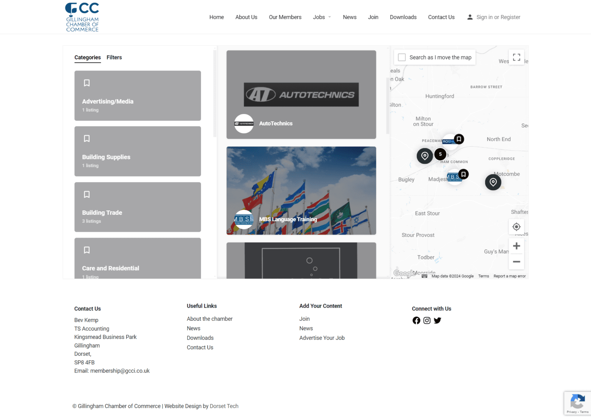This screenshot has width=591, height=420.
Task: Center map on my current location
Action: click(x=517, y=227)
